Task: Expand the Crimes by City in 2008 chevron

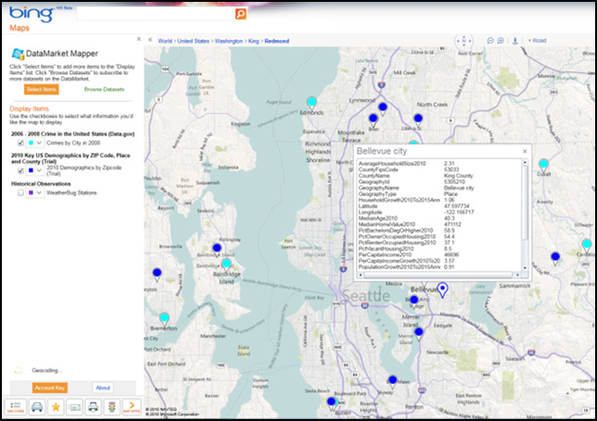Action: 39,142
